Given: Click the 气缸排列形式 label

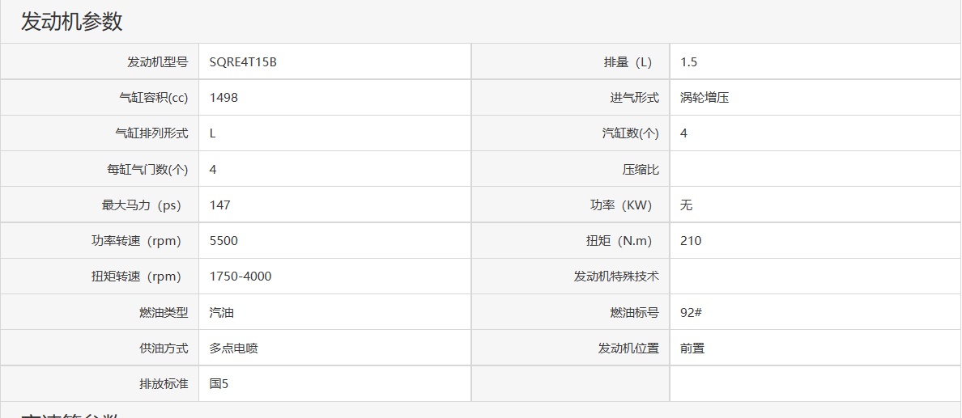Looking at the screenshot, I should [x=151, y=133].
